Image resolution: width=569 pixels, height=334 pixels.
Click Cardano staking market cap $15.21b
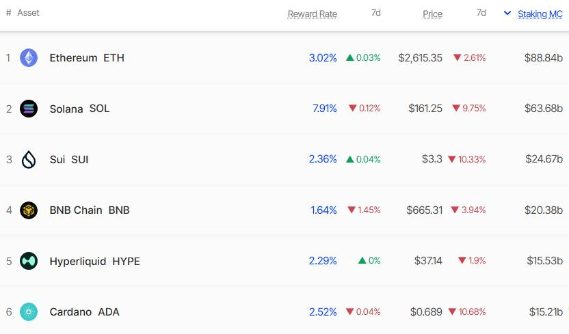[546, 311]
